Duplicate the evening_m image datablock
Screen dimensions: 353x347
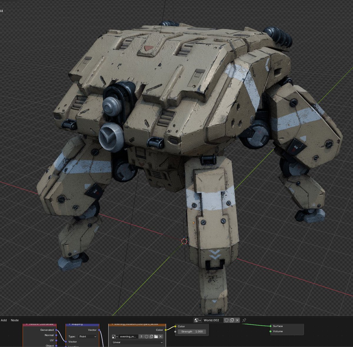pos(151,336)
